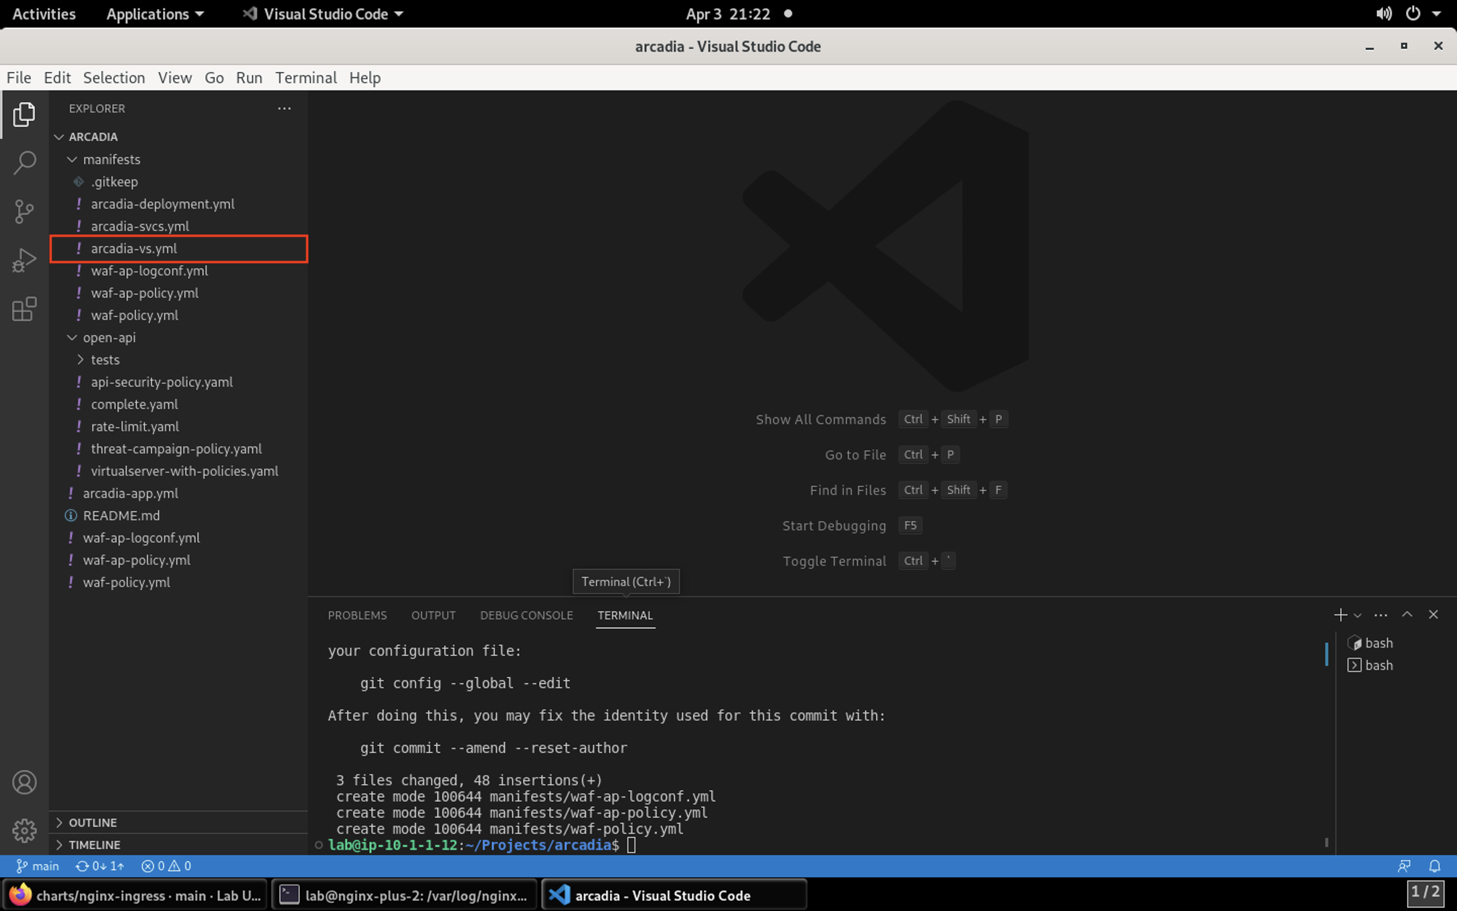Open the system power menu
Screen dimensions: 1457x911
tap(1413, 14)
